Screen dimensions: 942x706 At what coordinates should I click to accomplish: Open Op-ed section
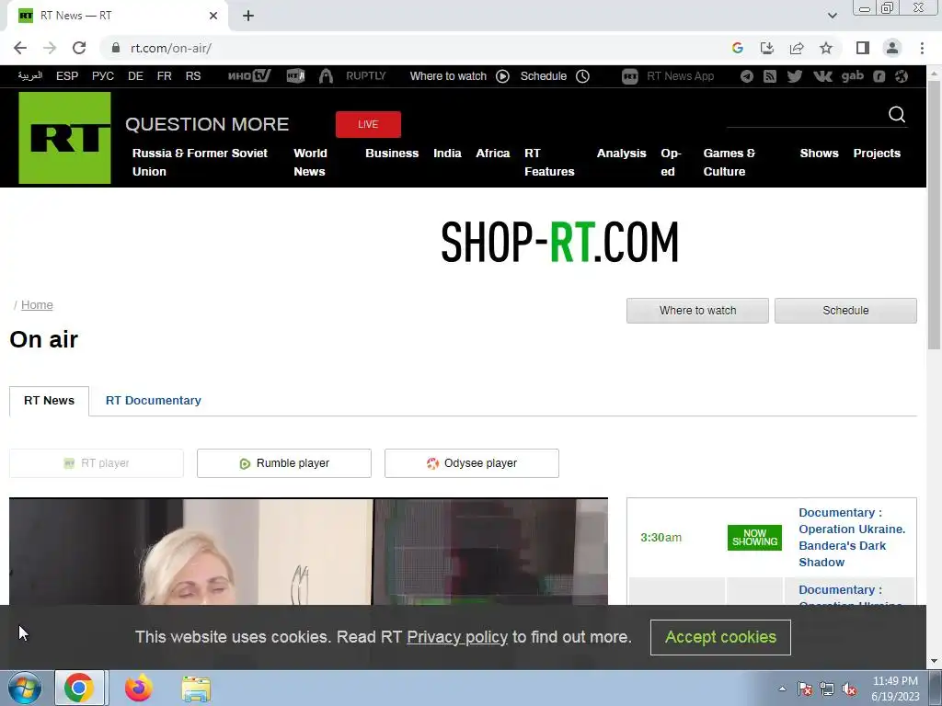(671, 162)
